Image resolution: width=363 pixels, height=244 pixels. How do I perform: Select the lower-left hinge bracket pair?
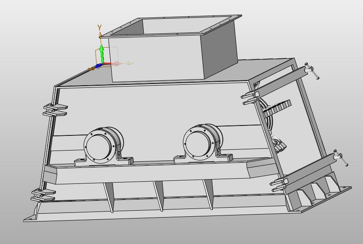click(x=43, y=195)
